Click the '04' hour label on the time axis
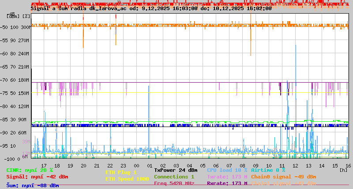Screen dimensions: 353x189 190,166
